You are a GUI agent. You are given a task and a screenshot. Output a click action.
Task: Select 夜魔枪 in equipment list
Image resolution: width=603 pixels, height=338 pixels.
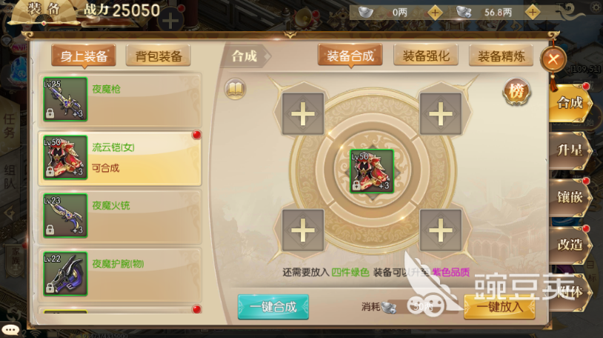[x=120, y=99]
